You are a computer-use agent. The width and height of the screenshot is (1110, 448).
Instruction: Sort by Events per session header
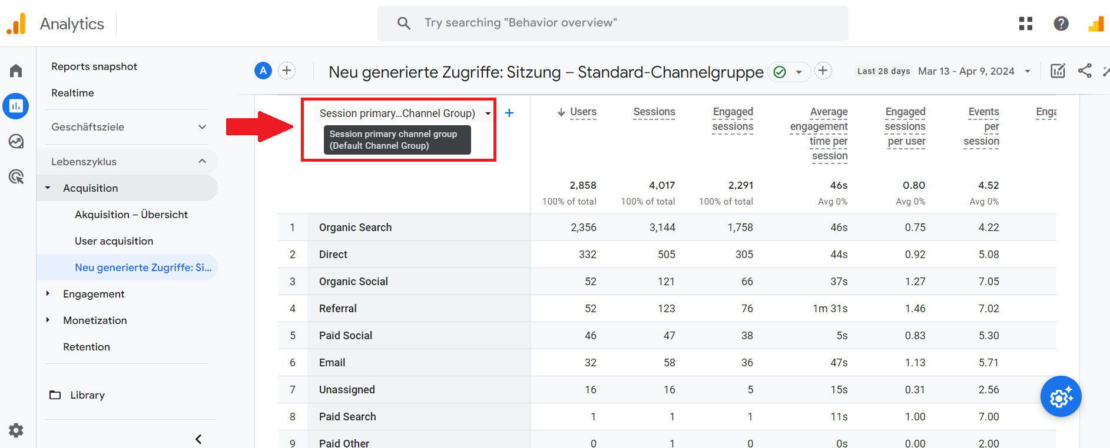click(982, 126)
